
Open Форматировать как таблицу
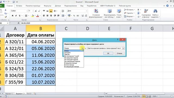click(x=110, y=13)
